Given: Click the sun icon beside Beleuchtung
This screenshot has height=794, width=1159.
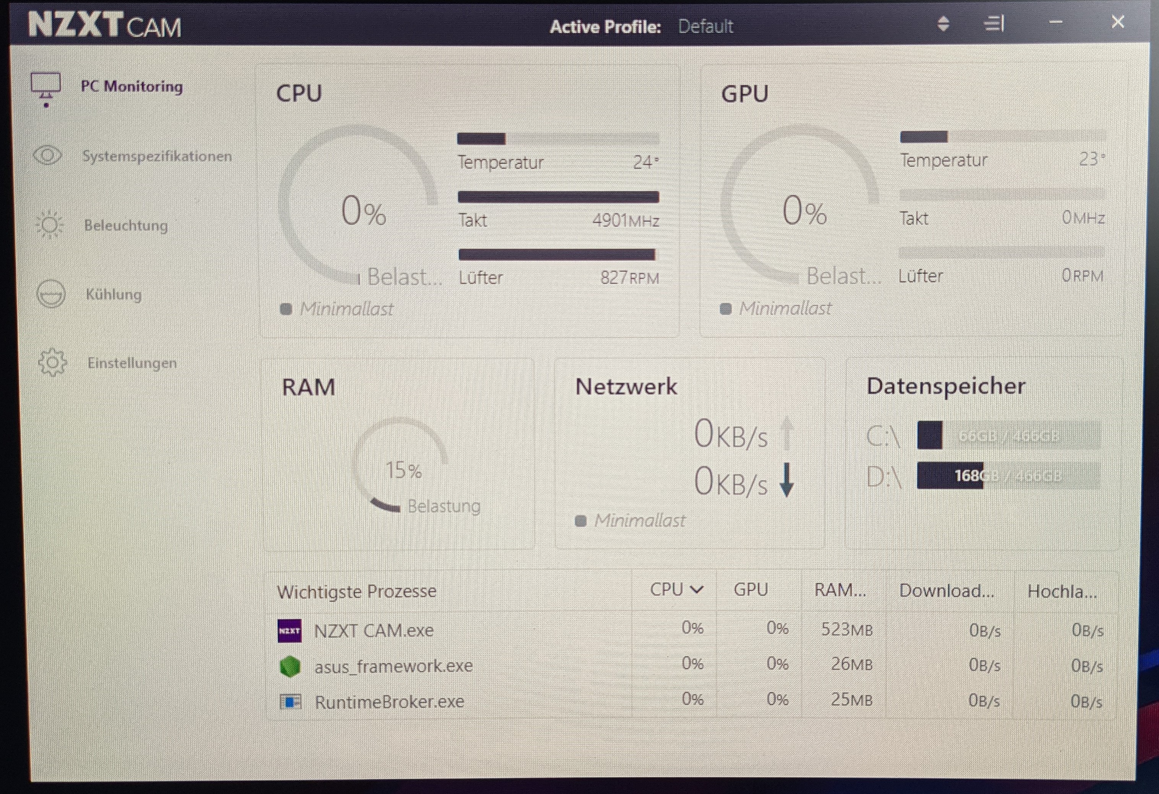Looking at the screenshot, I should click(x=49, y=225).
